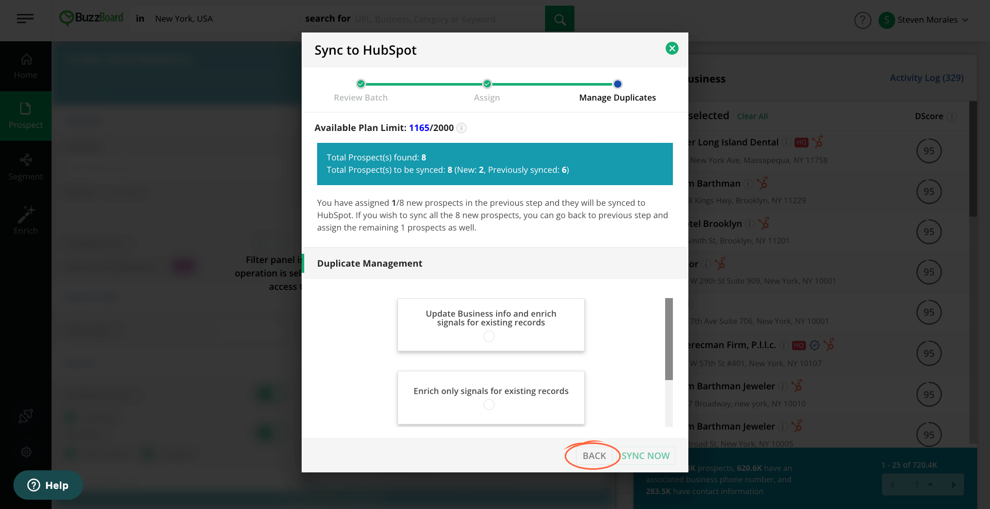The width and height of the screenshot is (990, 509).
Task: Click the Clear All link
Action: coord(752,117)
